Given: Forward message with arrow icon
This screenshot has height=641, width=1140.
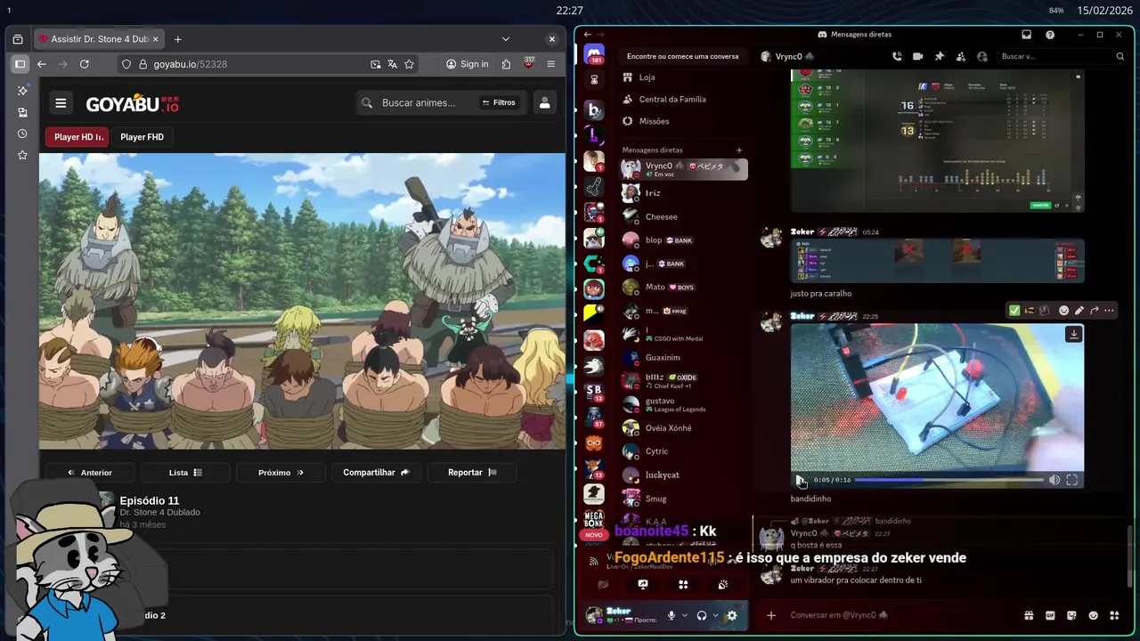Looking at the screenshot, I should [1094, 311].
